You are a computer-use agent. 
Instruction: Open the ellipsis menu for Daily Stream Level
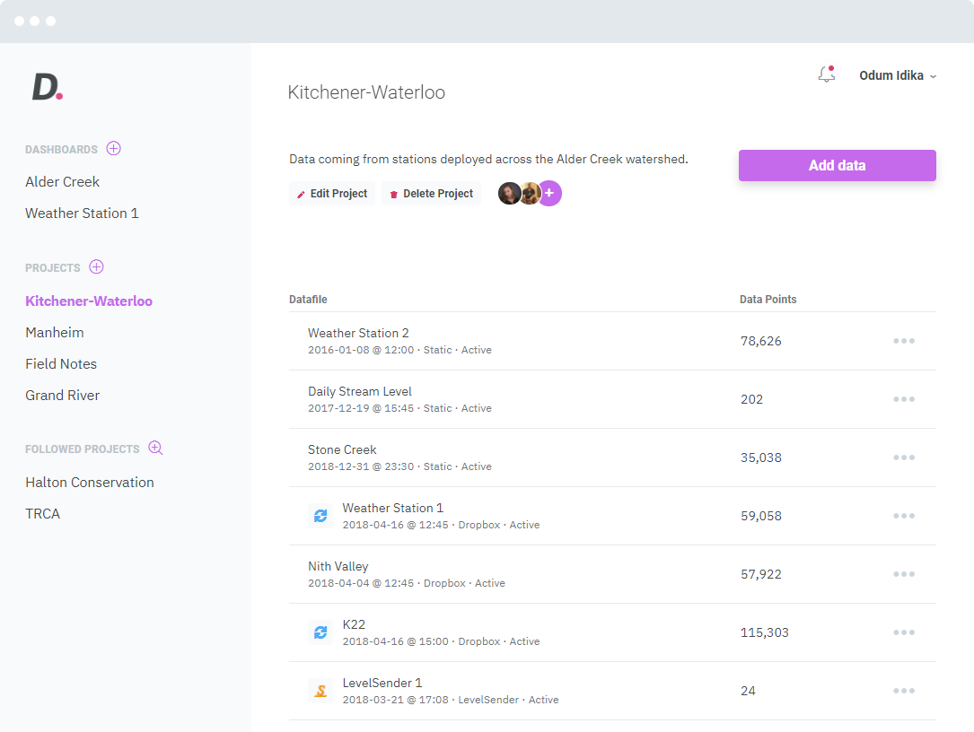[x=903, y=399]
